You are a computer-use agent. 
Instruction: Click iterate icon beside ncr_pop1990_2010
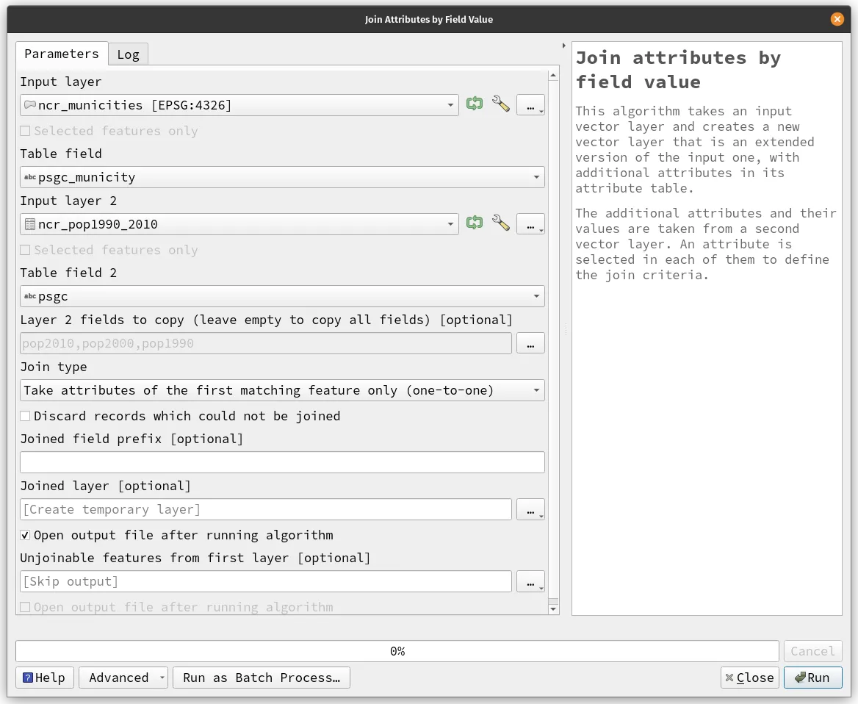click(x=475, y=223)
